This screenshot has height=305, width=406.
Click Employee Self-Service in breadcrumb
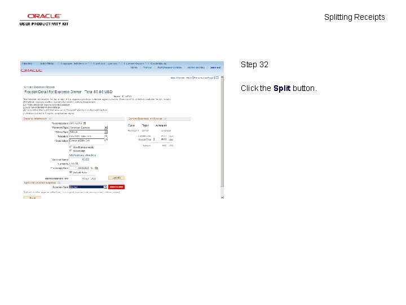coord(74,63)
